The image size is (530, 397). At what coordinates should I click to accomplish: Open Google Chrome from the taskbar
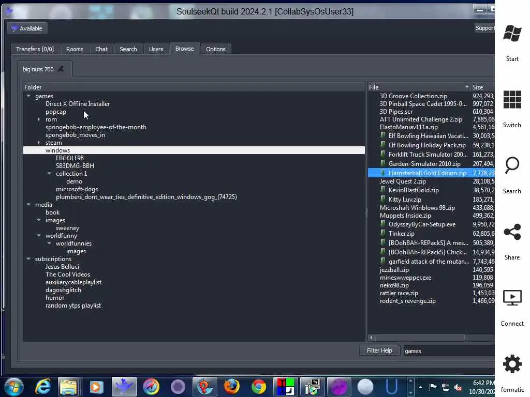pos(259,387)
